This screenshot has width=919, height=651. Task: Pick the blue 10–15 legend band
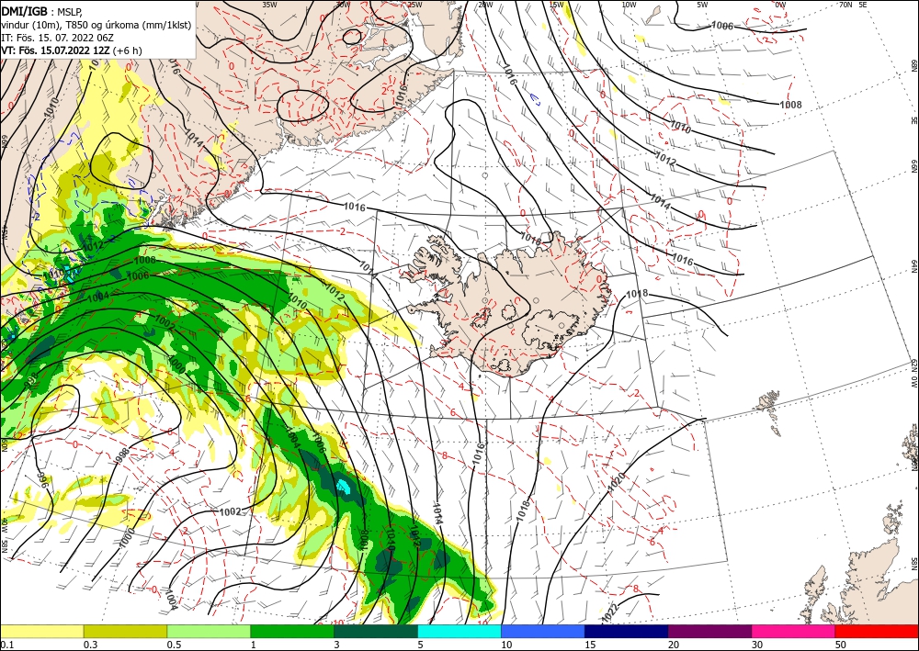point(543,631)
